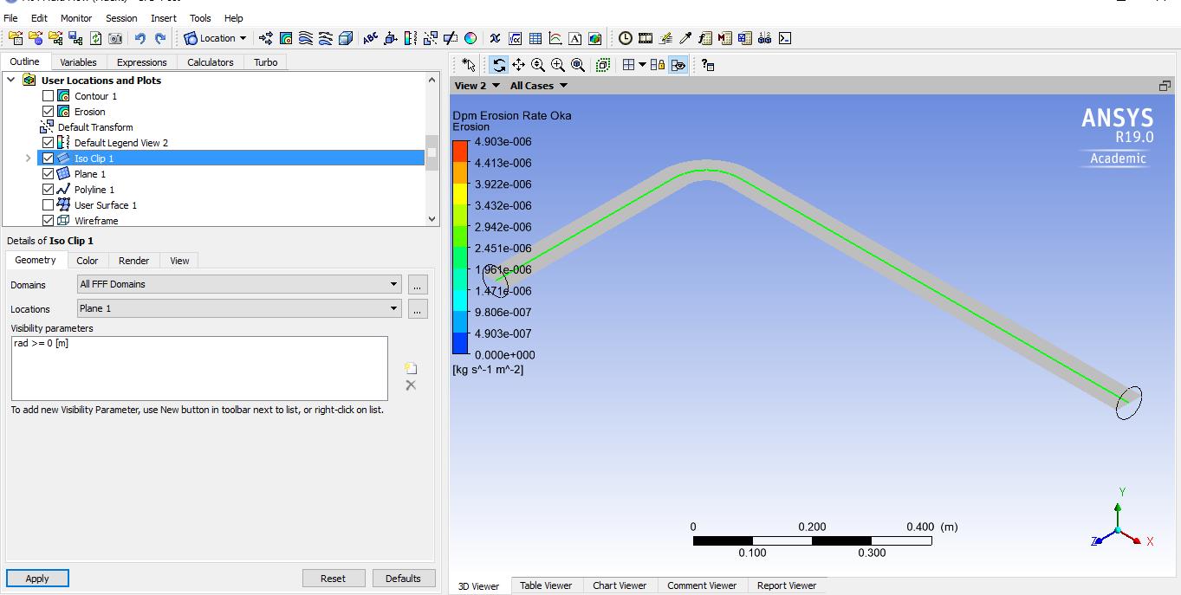This screenshot has height=595, width=1181.
Task: Open the Locations combo box
Action: click(240, 308)
